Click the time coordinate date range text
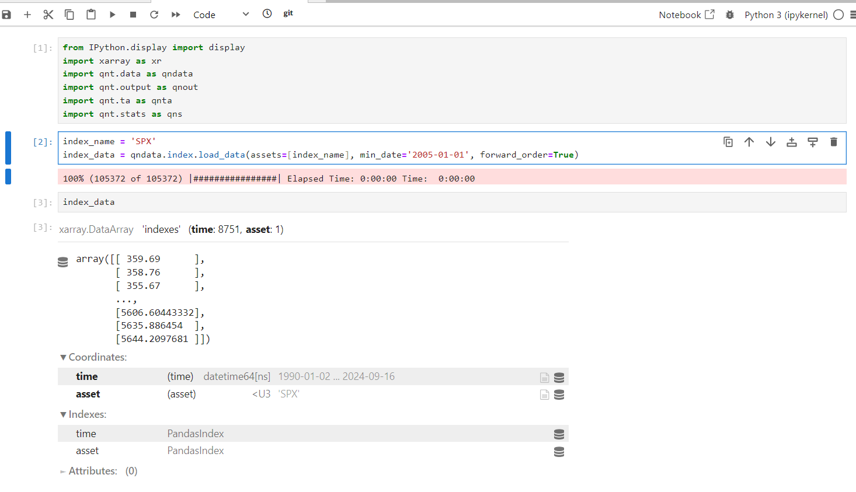856x492 pixels. point(336,376)
